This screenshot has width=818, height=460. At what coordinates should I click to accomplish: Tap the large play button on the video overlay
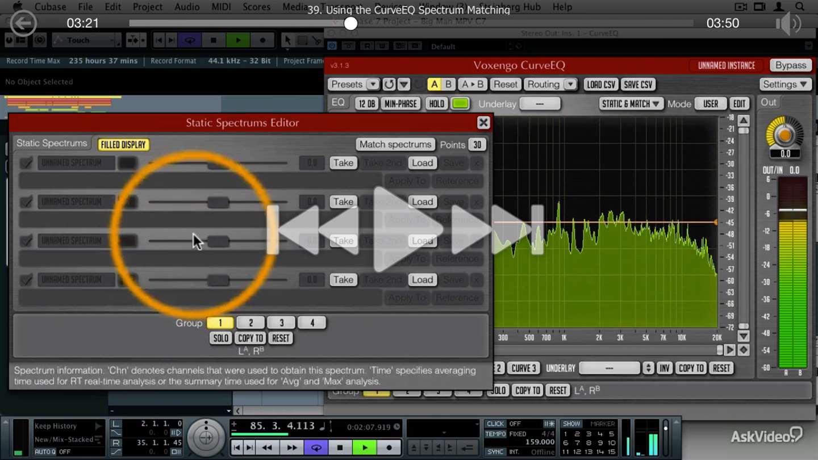pyautogui.click(x=408, y=229)
